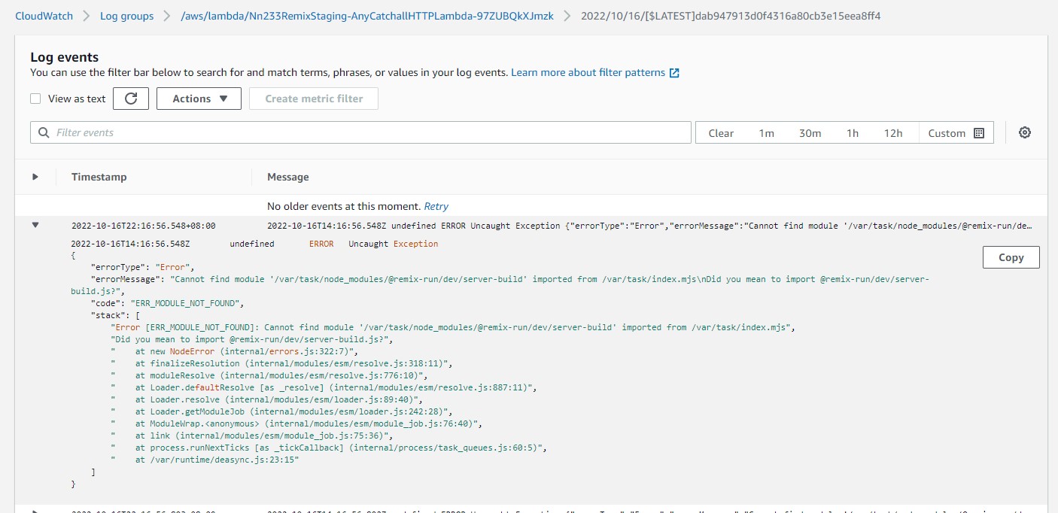Select the Custom time range option
The image size is (1058, 513).
tap(947, 132)
